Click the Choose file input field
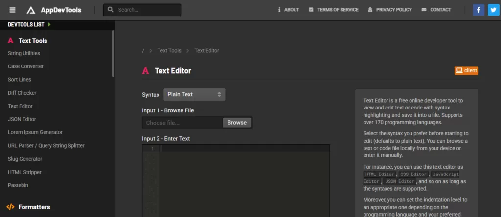 pyautogui.click(x=182, y=123)
